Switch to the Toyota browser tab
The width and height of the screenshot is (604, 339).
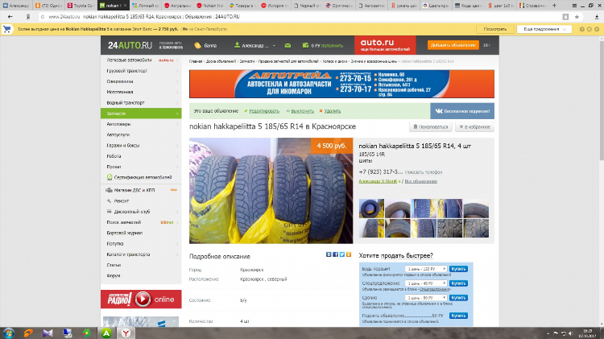(80, 6)
